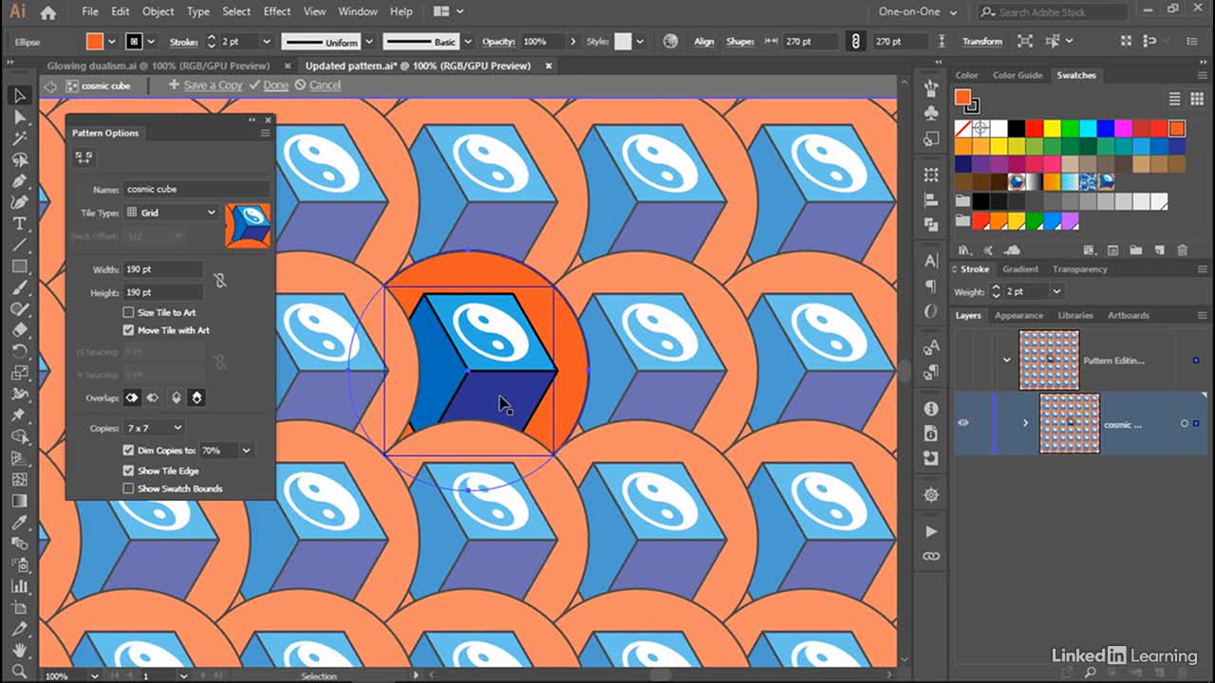This screenshot has width=1215, height=683.
Task: Click Done to finish pattern editing
Action: tap(275, 85)
